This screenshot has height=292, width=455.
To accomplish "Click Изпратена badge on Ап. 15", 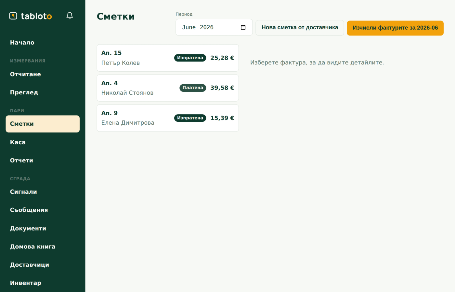I will pyautogui.click(x=190, y=58).
